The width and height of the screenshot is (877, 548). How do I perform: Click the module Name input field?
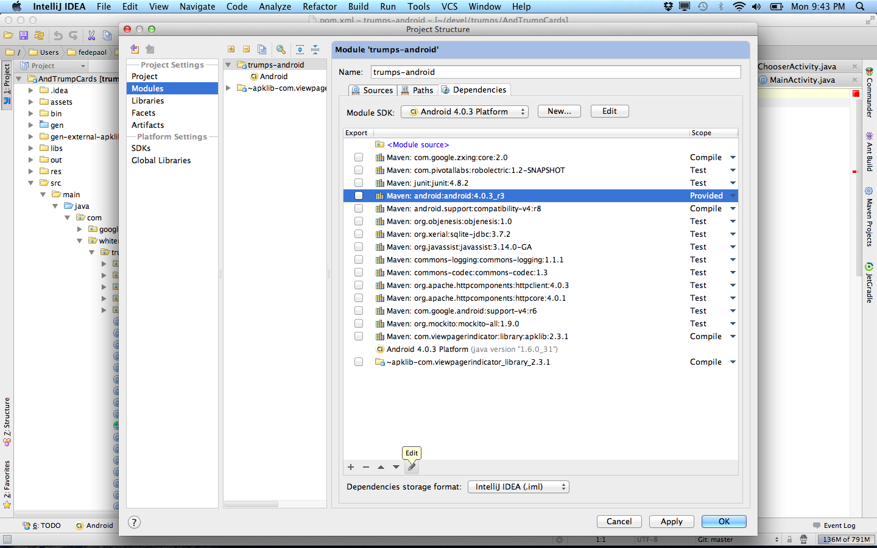pyautogui.click(x=555, y=72)
